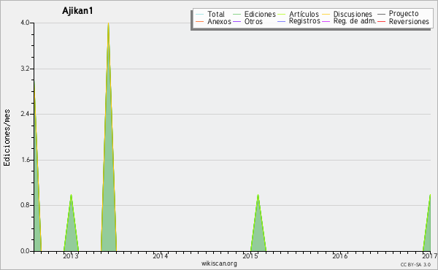
Task: Click the CC BY-SA 3.0 license text
Action: coord(415,265)
